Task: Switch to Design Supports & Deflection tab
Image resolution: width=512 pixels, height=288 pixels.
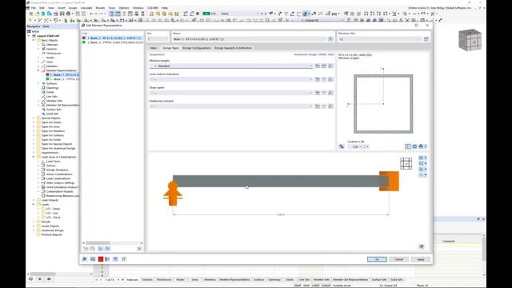Action: (233, 48)
